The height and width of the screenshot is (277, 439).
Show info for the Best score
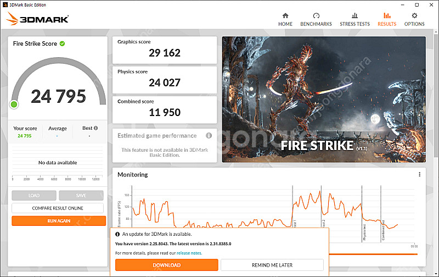pos(95,128)
